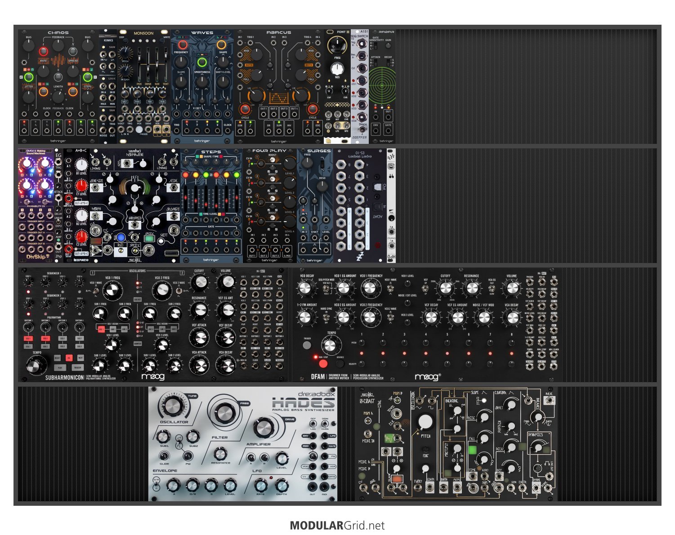This screenshot has width=675, height=535.
Task: Toggle the Hades OMNI/CHAN switch
Action: [x=324, y=424]
